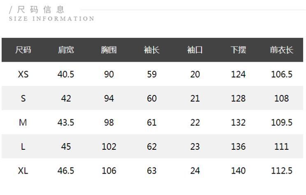This screenshot has height=195, width=306.
Task: Click the 袖长 column header
Action: (x=152, y=50)
